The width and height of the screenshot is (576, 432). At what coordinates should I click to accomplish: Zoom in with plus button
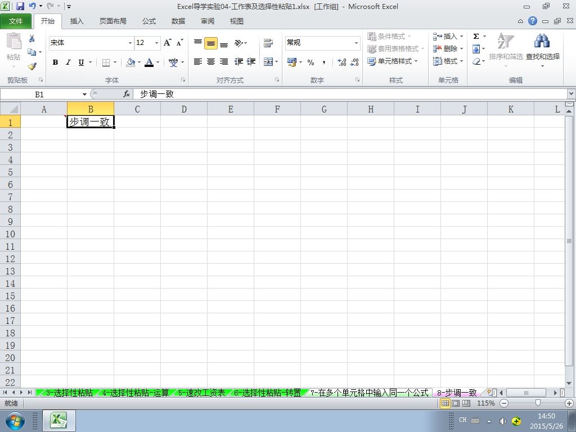(569, 403)
